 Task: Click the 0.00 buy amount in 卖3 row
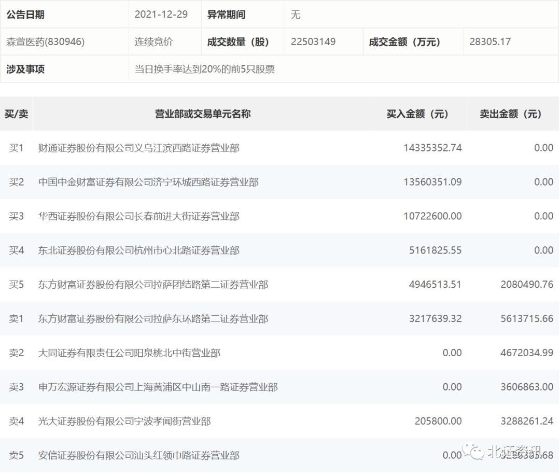pyautogui.click(x=452, y=387)
